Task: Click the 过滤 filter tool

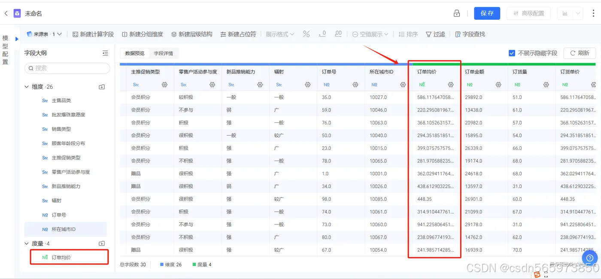Action: point(435,34)
